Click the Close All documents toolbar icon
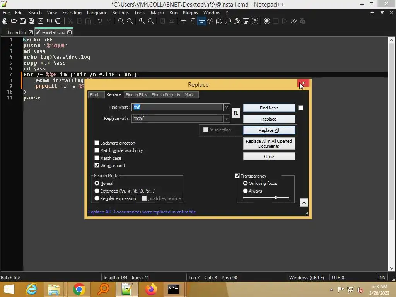Screen dimensions: 396x297 [49, 21]
